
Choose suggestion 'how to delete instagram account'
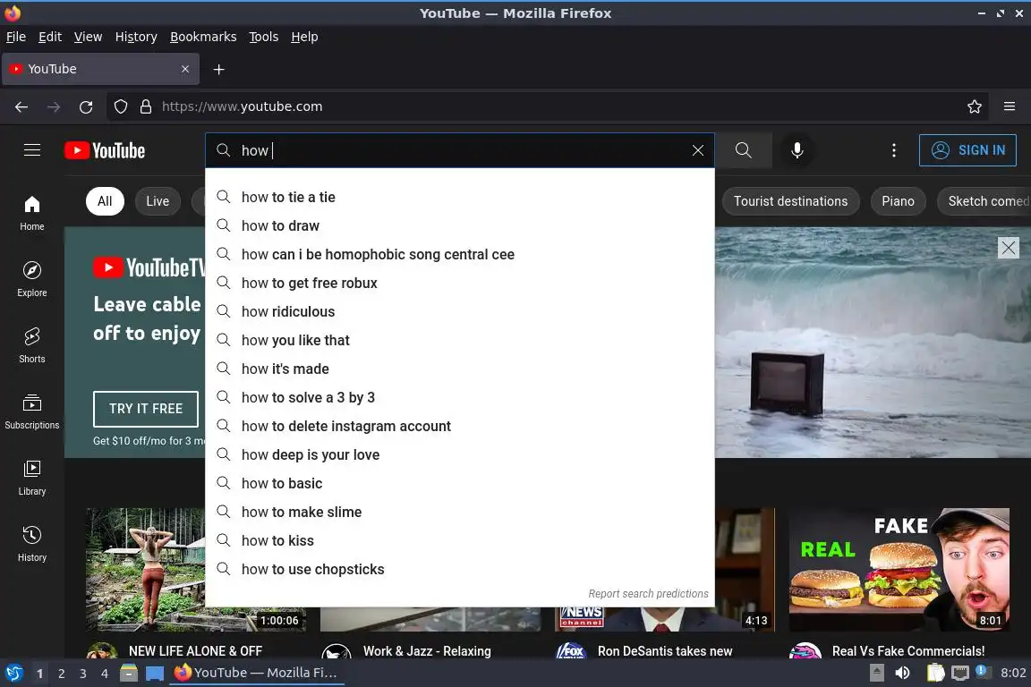point(460,426)
